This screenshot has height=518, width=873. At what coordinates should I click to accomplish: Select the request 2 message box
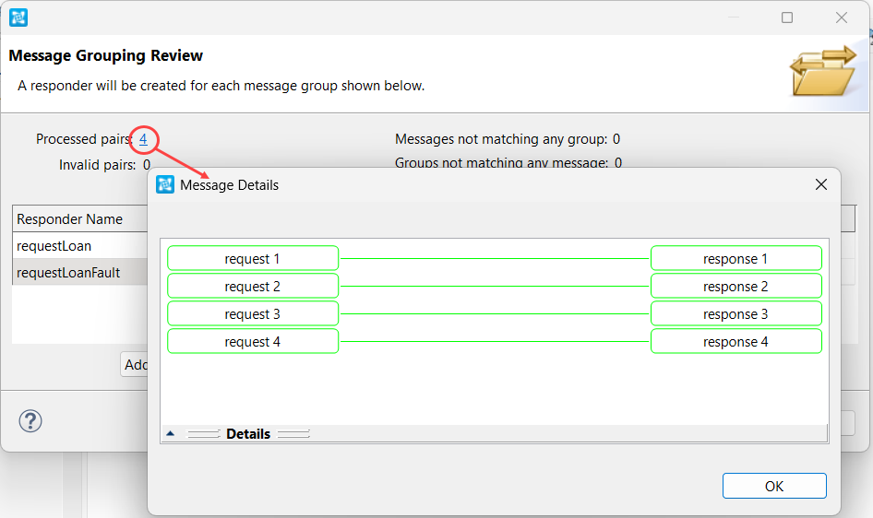[253, 287]
